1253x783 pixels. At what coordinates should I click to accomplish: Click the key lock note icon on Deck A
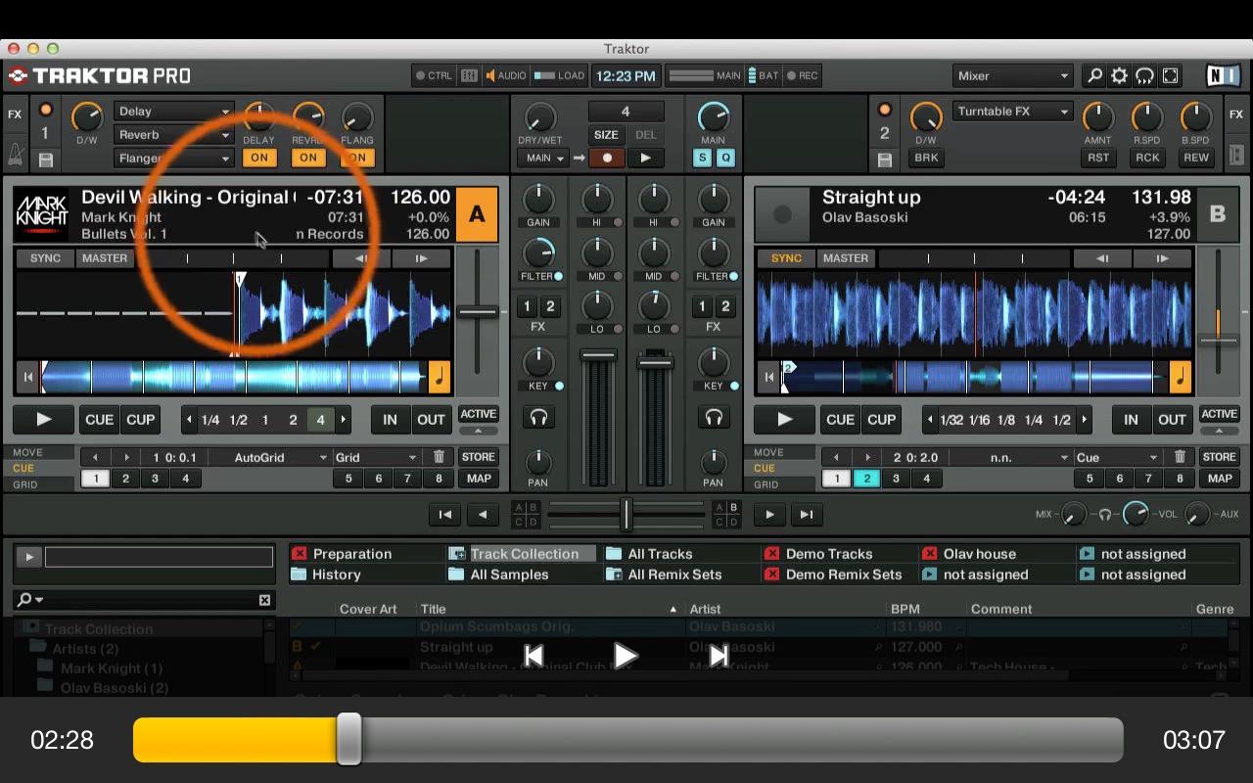coord(440,376)
